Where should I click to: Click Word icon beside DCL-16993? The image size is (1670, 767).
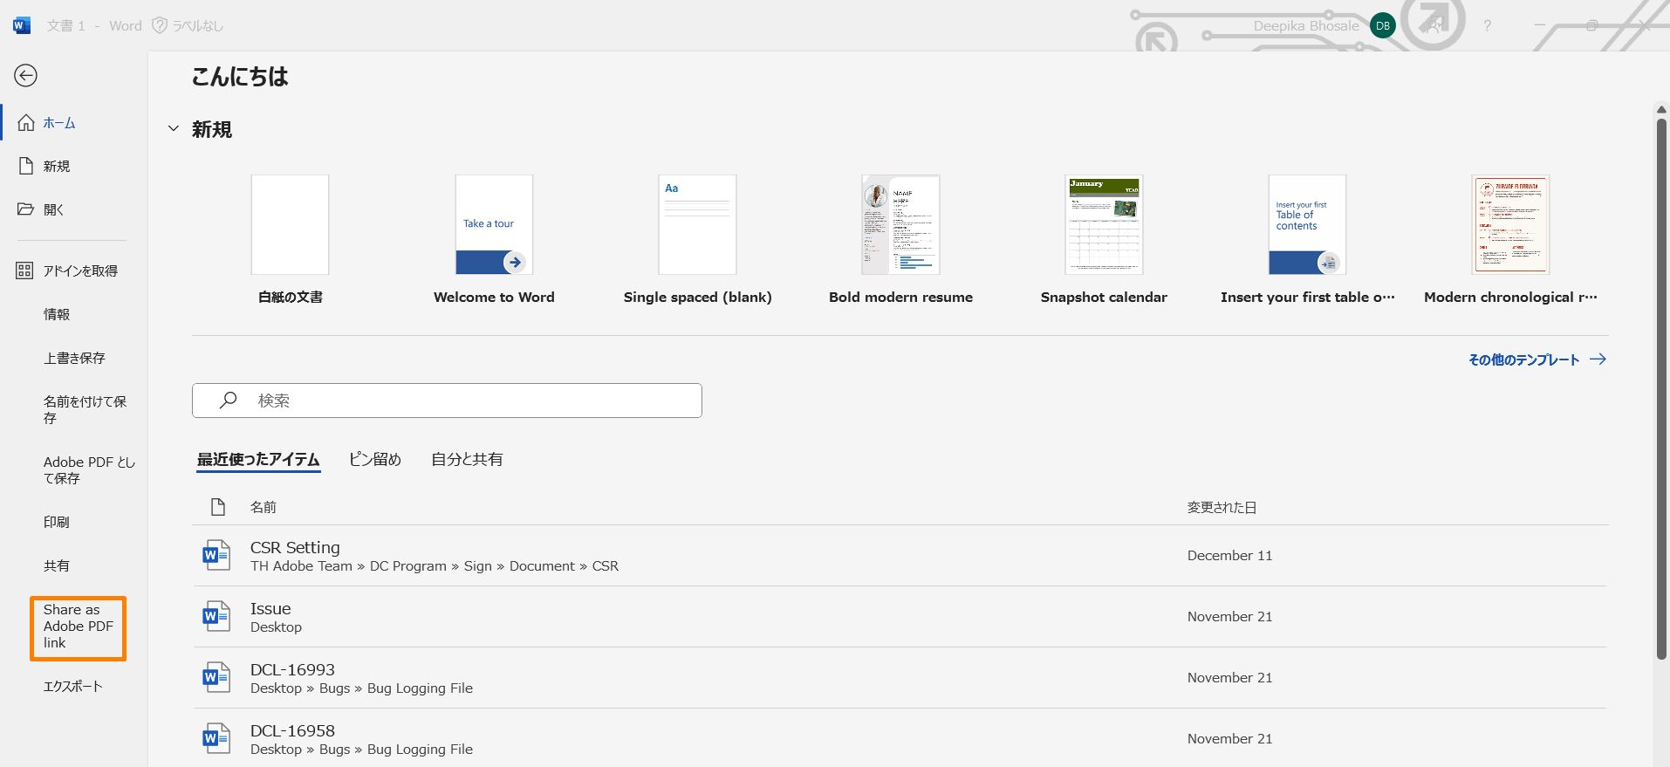(216, 677)
